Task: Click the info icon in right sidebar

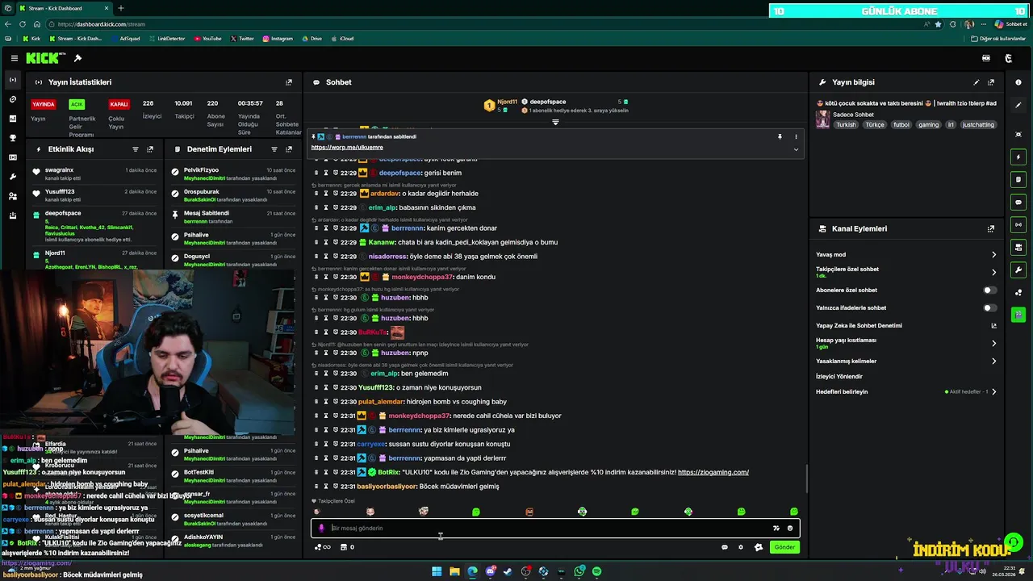Action: pyautogui.click(x=1018, y=82)
